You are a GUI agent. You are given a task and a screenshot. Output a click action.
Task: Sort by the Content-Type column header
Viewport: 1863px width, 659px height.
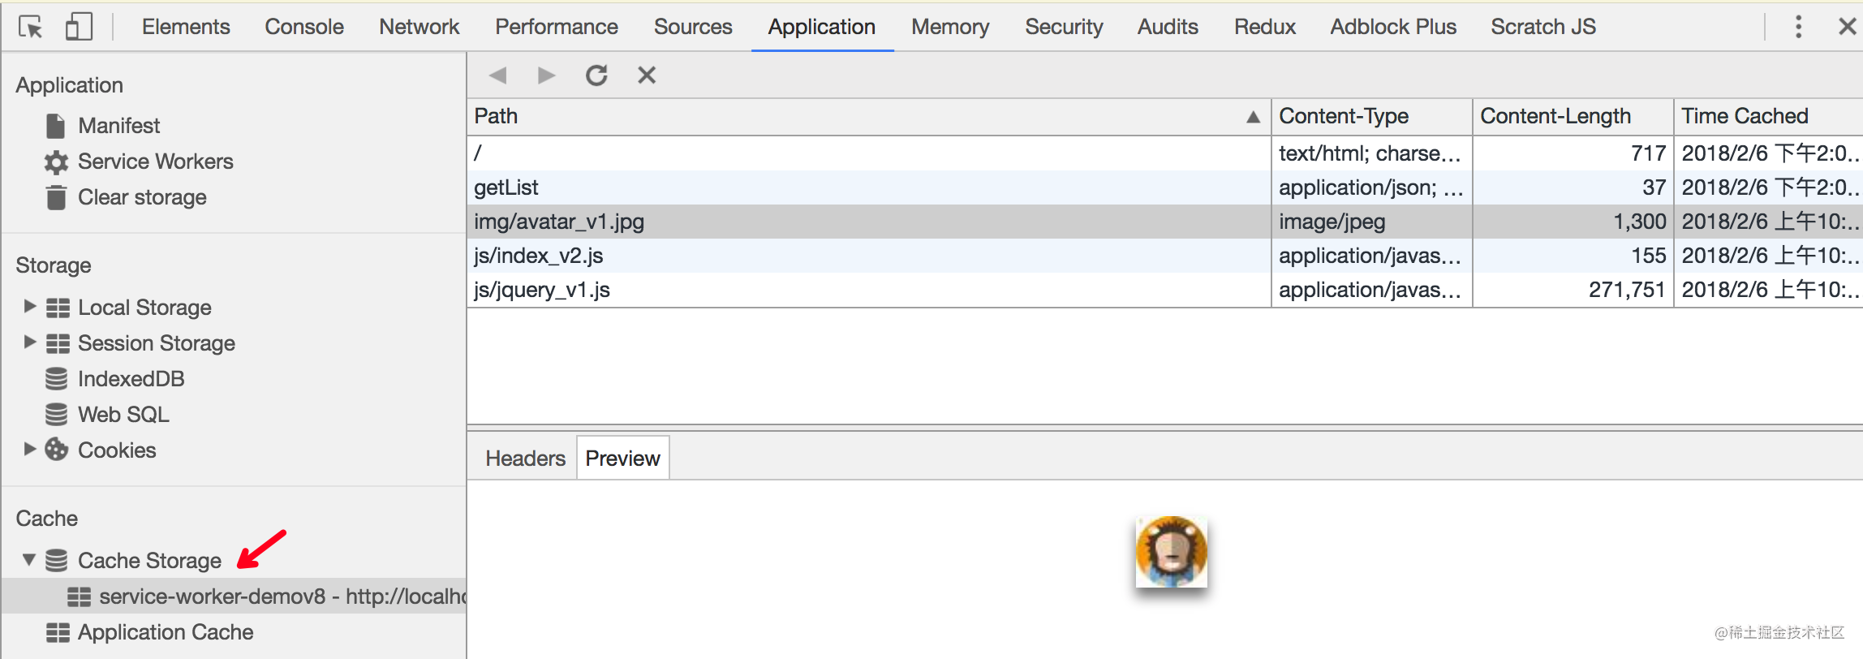[x=1371, y=117]
